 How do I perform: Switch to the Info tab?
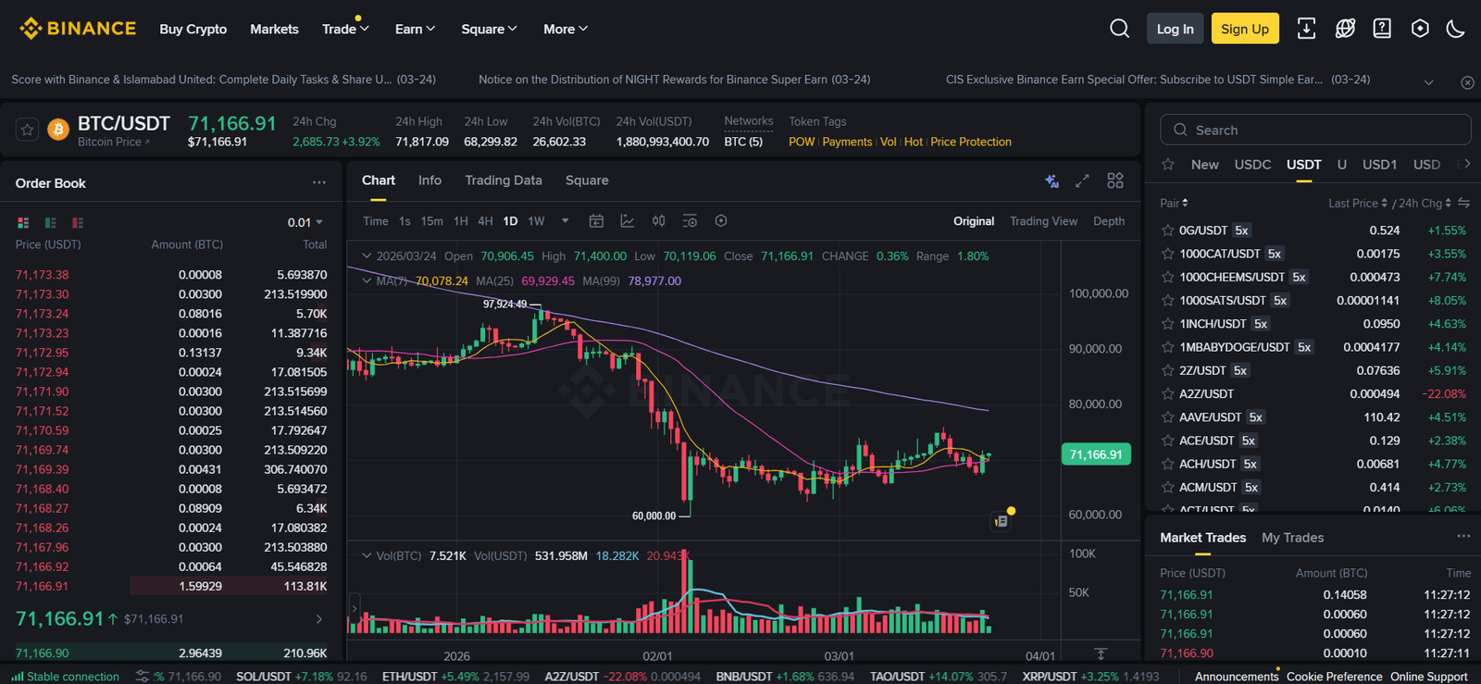429,180
